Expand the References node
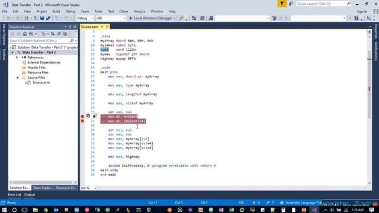The width and height of the screenshot is (379, 213). point(17,57)
